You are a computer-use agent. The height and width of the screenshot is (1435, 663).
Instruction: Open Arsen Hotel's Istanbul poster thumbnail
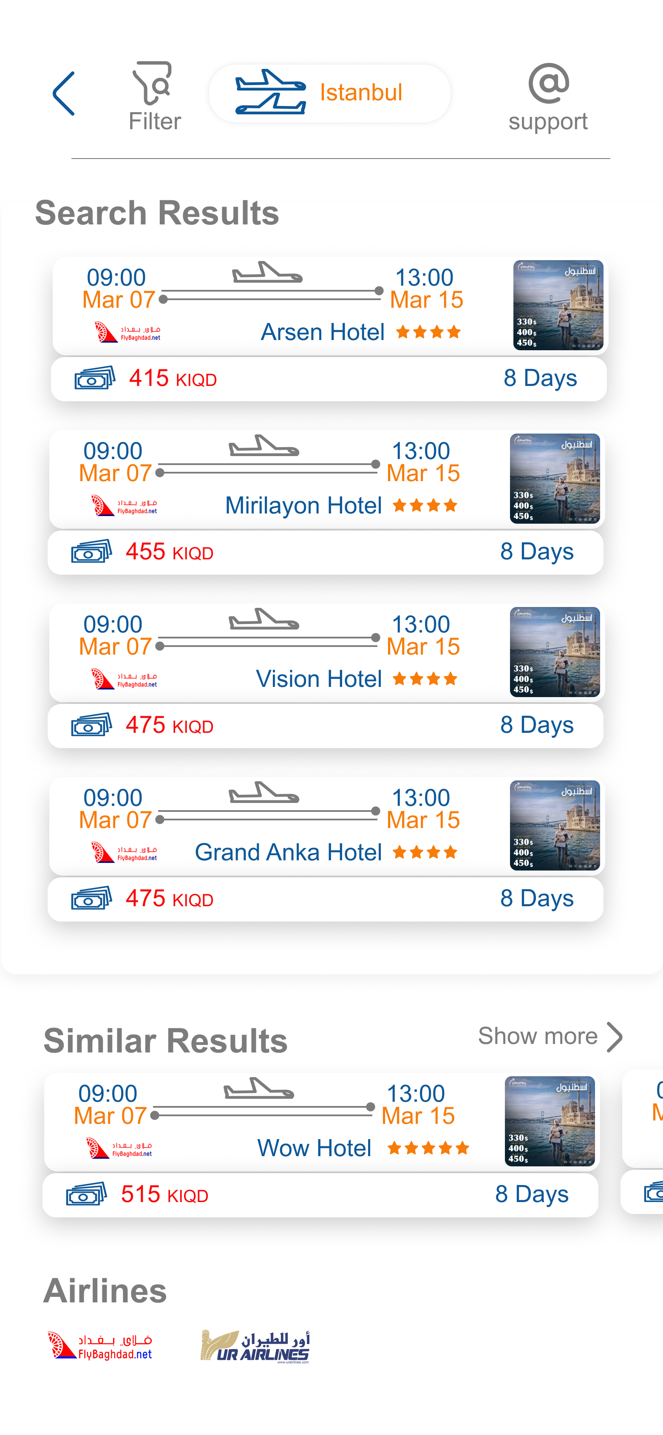click(558, 305)
